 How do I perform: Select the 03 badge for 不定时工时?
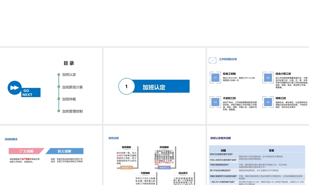(x=215, y=102)
